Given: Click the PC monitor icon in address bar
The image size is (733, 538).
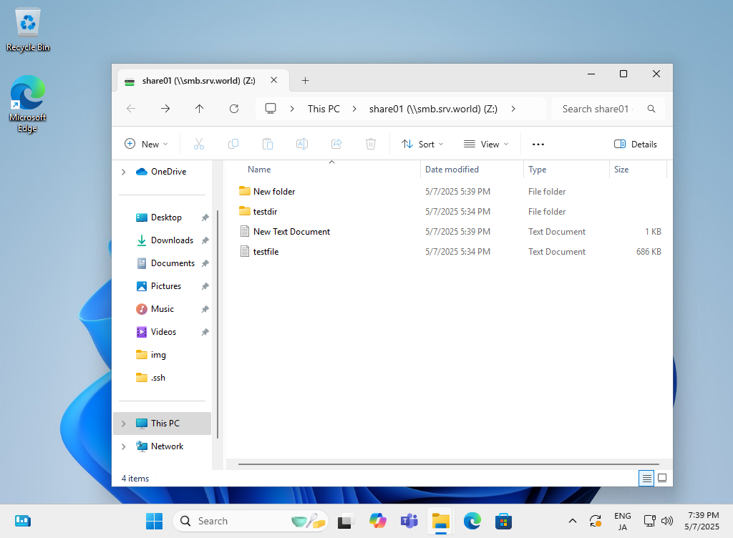Looking at the screenshot, I should point(271,108).
